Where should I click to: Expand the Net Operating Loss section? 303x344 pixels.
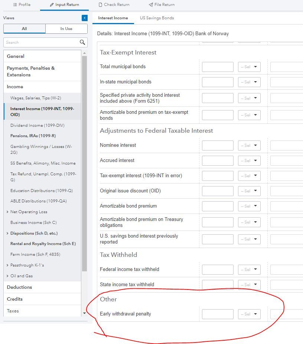pyautogui.click(x=8, y=212)
